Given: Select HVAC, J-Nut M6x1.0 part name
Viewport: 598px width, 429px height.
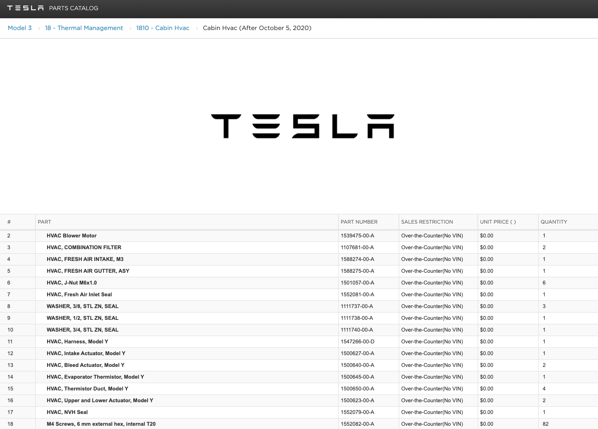Looking at the screenshot, I should coord(72,283).
